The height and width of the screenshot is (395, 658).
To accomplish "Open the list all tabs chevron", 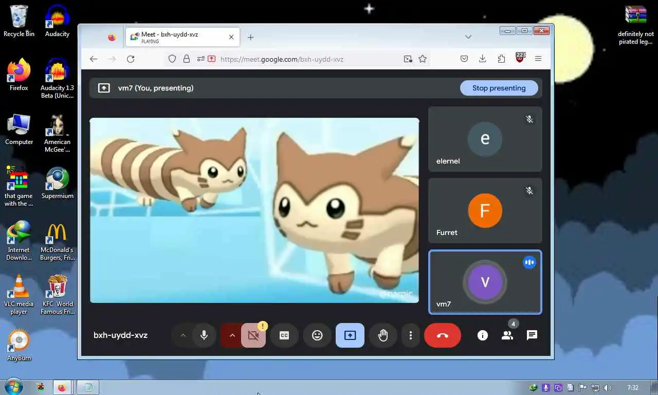I will (468, 37).
